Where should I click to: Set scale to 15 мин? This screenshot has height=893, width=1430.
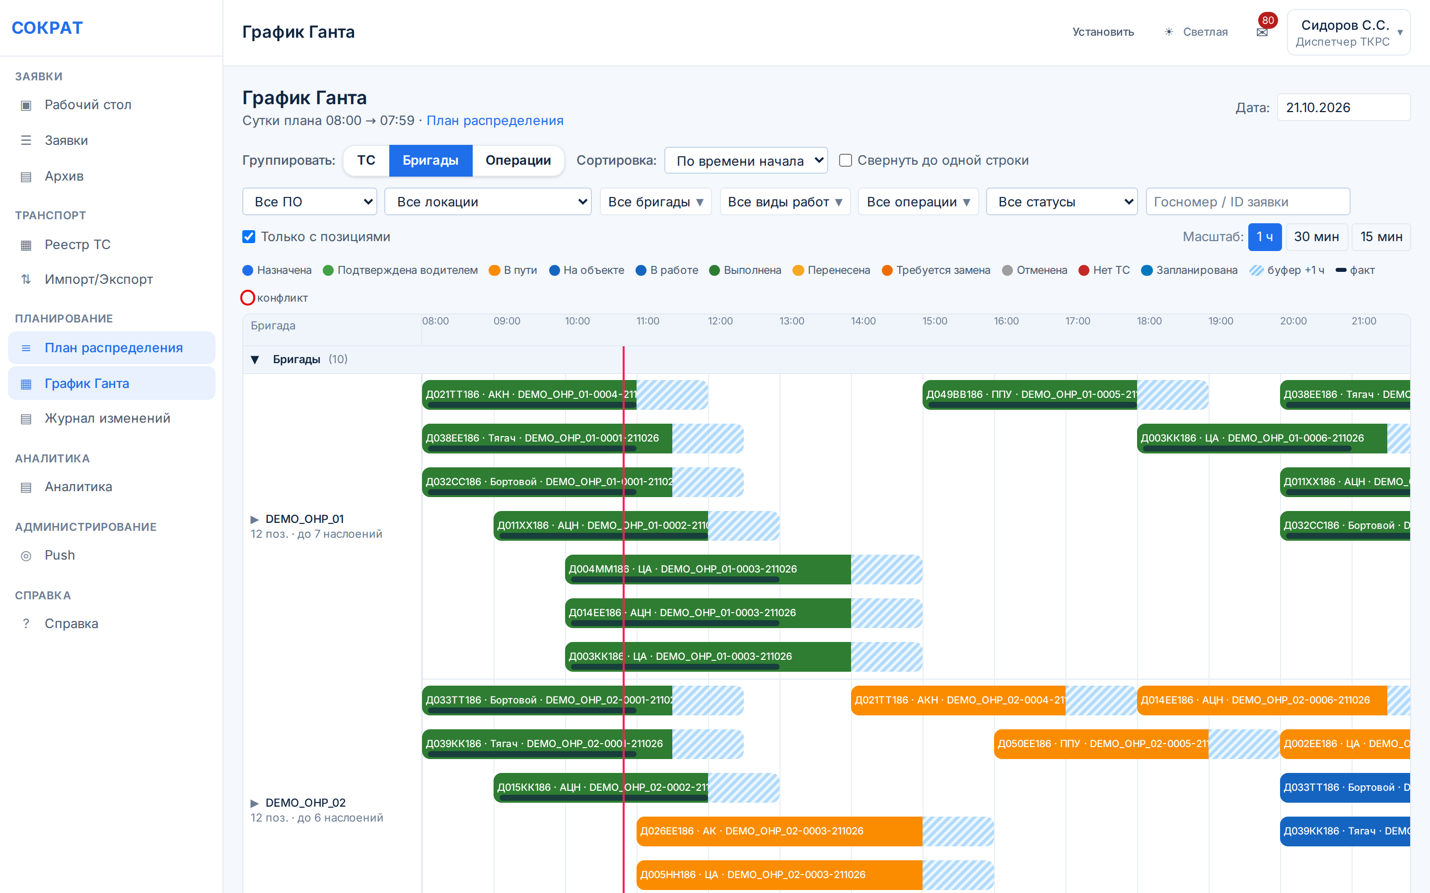point(1381,236)
